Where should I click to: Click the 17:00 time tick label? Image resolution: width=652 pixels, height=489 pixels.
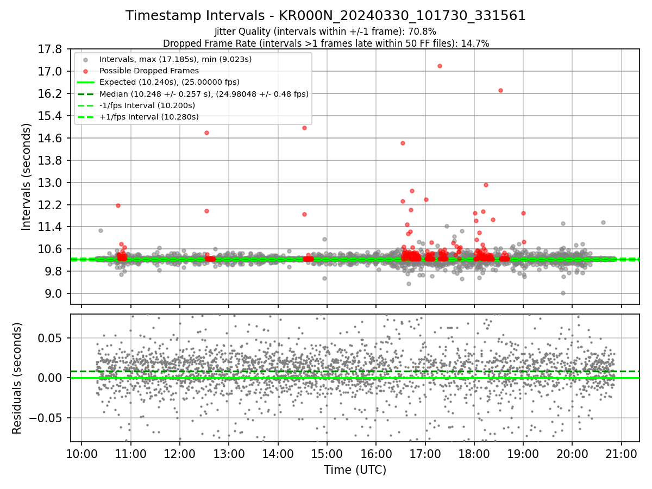point(425,454)
